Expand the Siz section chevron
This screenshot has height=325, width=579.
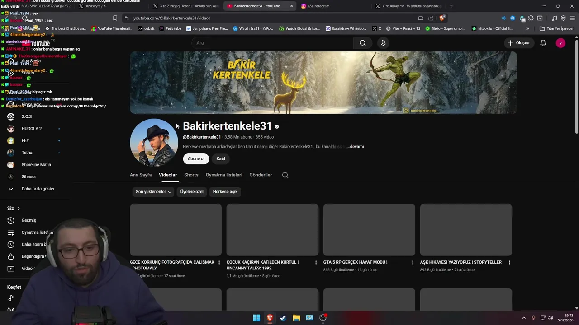tap(19, 209)
